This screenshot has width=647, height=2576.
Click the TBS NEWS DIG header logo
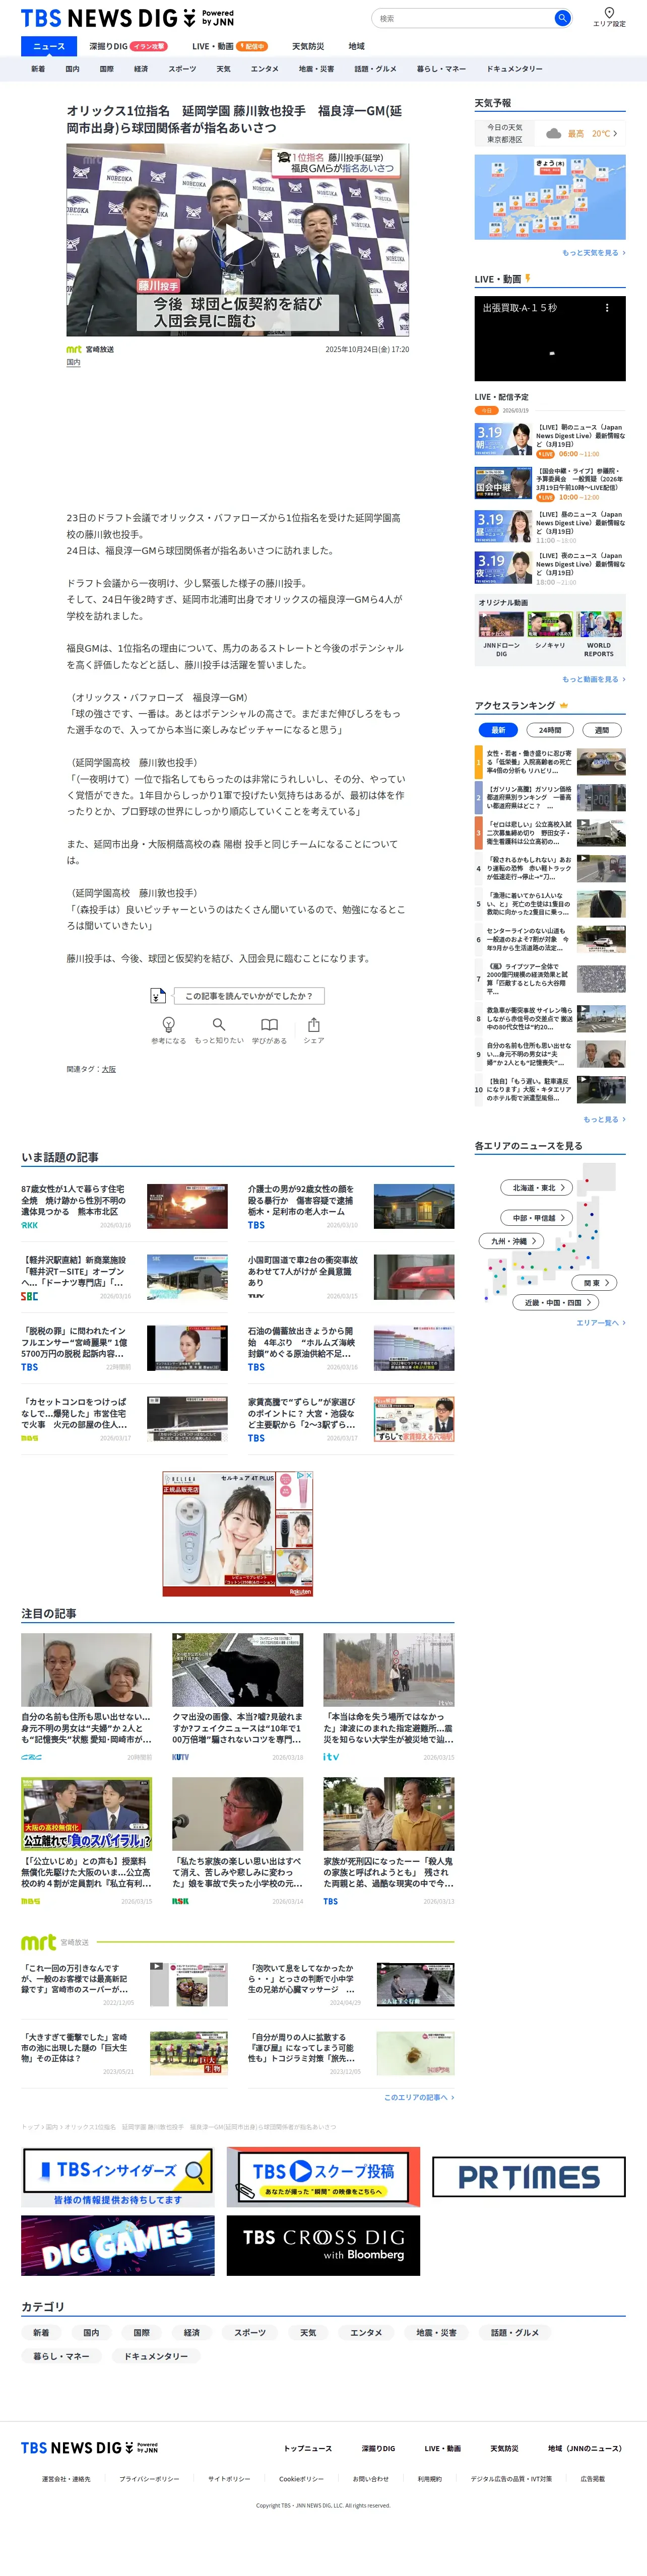(x=128, y=18)
